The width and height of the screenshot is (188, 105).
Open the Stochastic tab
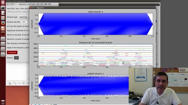point(31,4)
